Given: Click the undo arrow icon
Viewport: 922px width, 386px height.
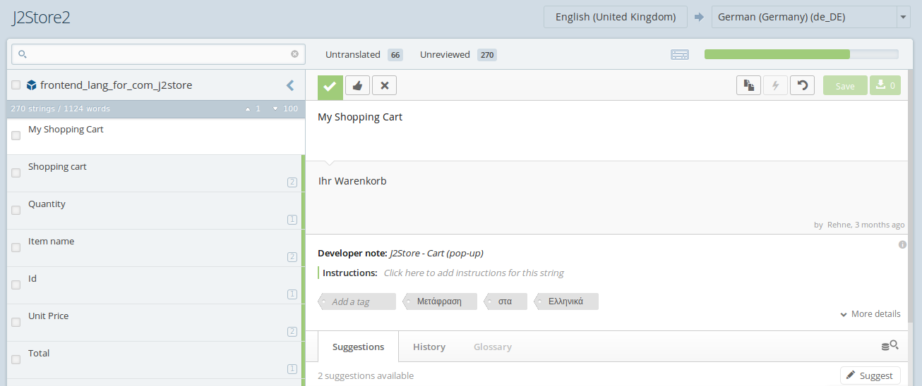Looking at the screenshot, I should (x=802, y=86).
